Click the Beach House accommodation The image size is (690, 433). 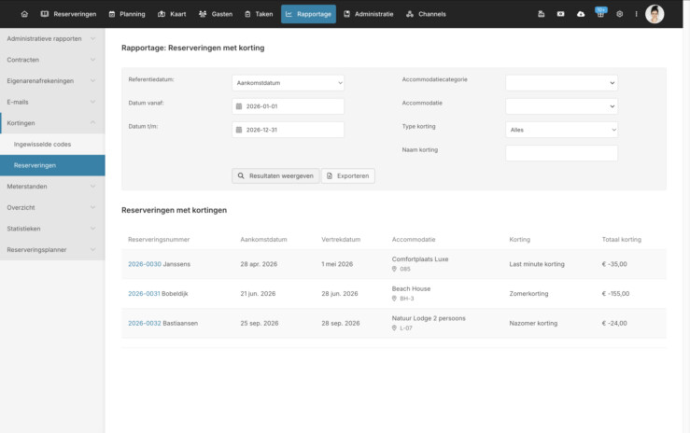tap(411, 288)
